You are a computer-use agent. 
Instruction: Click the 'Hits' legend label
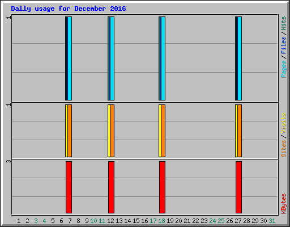(284, 23)
